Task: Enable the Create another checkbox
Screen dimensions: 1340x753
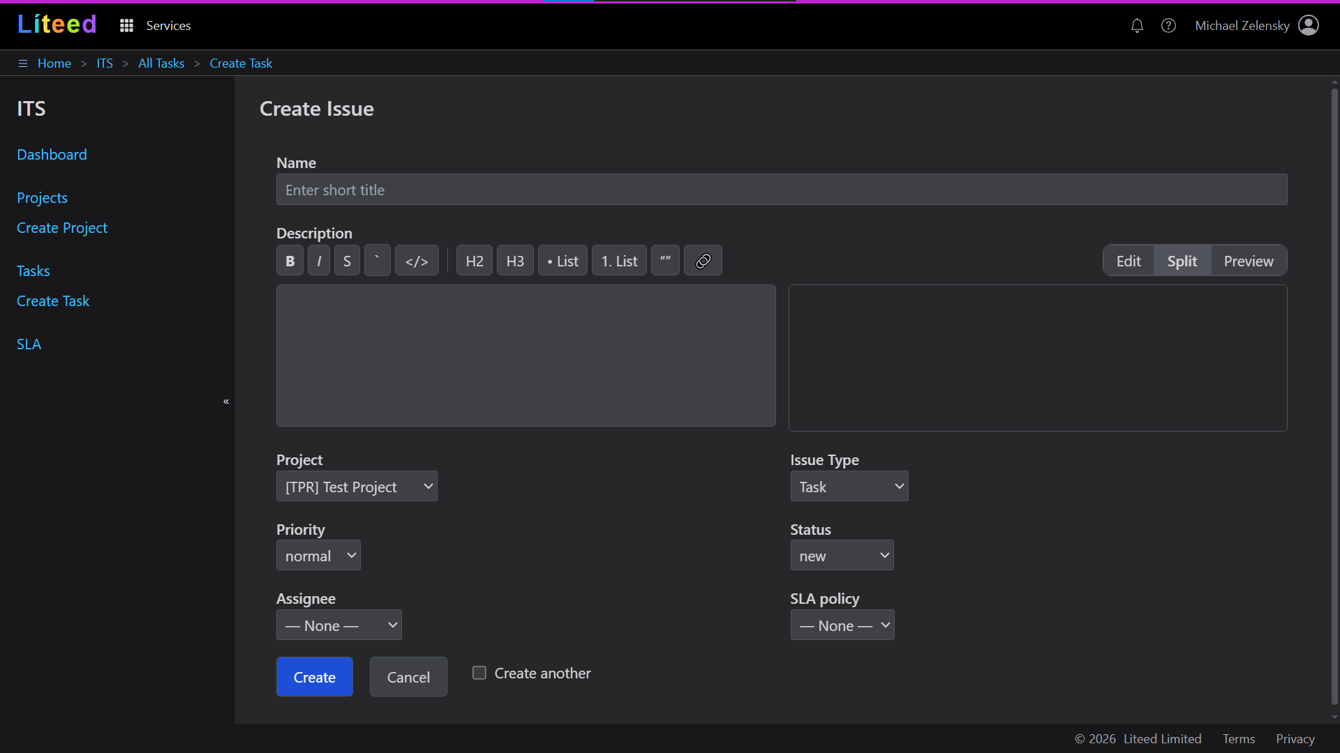Action: click(x=479, y=673)
